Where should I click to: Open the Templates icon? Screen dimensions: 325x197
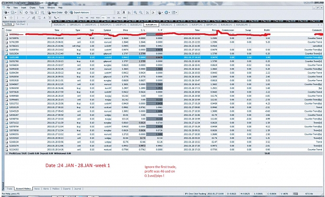click(173, 12)
